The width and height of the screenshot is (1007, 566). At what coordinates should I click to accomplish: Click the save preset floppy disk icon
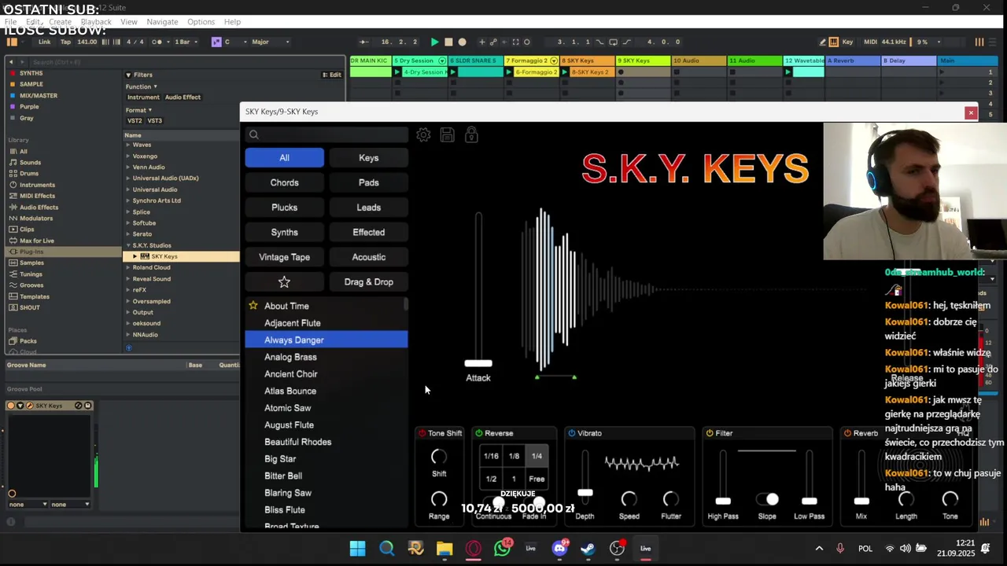coord(447,135)
